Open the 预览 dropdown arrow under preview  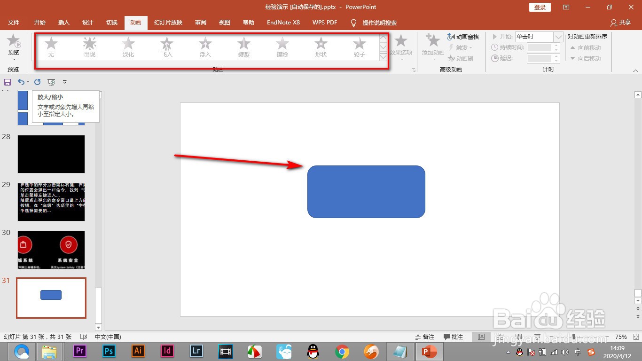point(14,59)
